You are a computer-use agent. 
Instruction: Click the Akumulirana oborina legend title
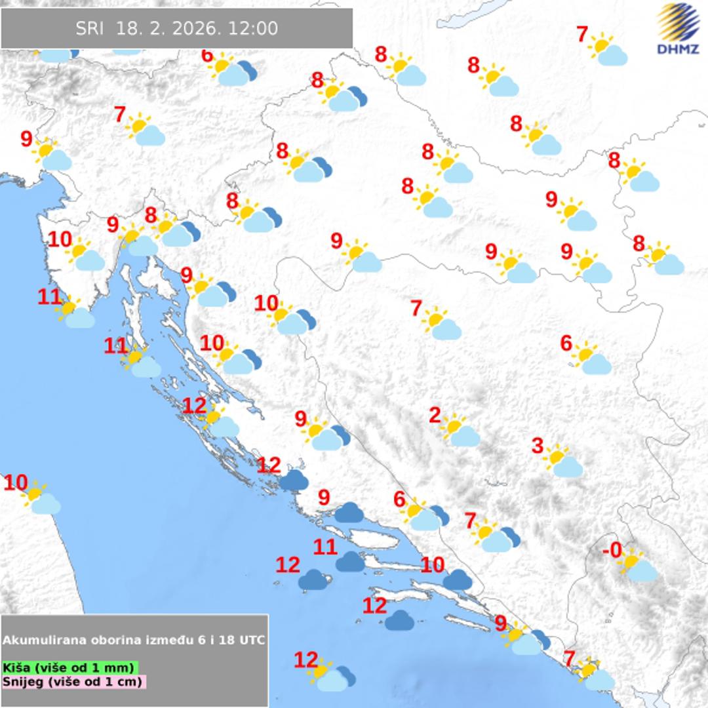pos(134,640)
